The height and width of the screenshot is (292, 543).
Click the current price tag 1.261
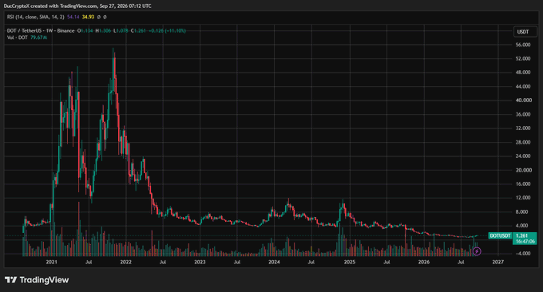521,235
